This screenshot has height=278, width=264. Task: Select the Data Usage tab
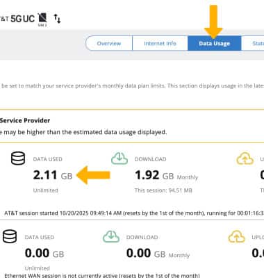point(215,43)
